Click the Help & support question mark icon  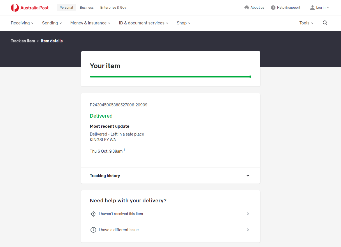pyautogui.click(x=273, y=8)
